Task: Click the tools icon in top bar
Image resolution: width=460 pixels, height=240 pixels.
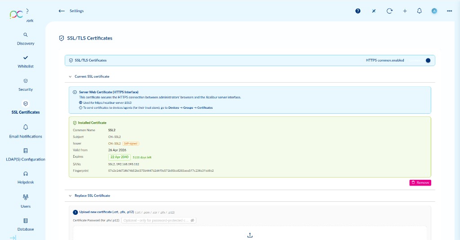Action: coord(374,11)
